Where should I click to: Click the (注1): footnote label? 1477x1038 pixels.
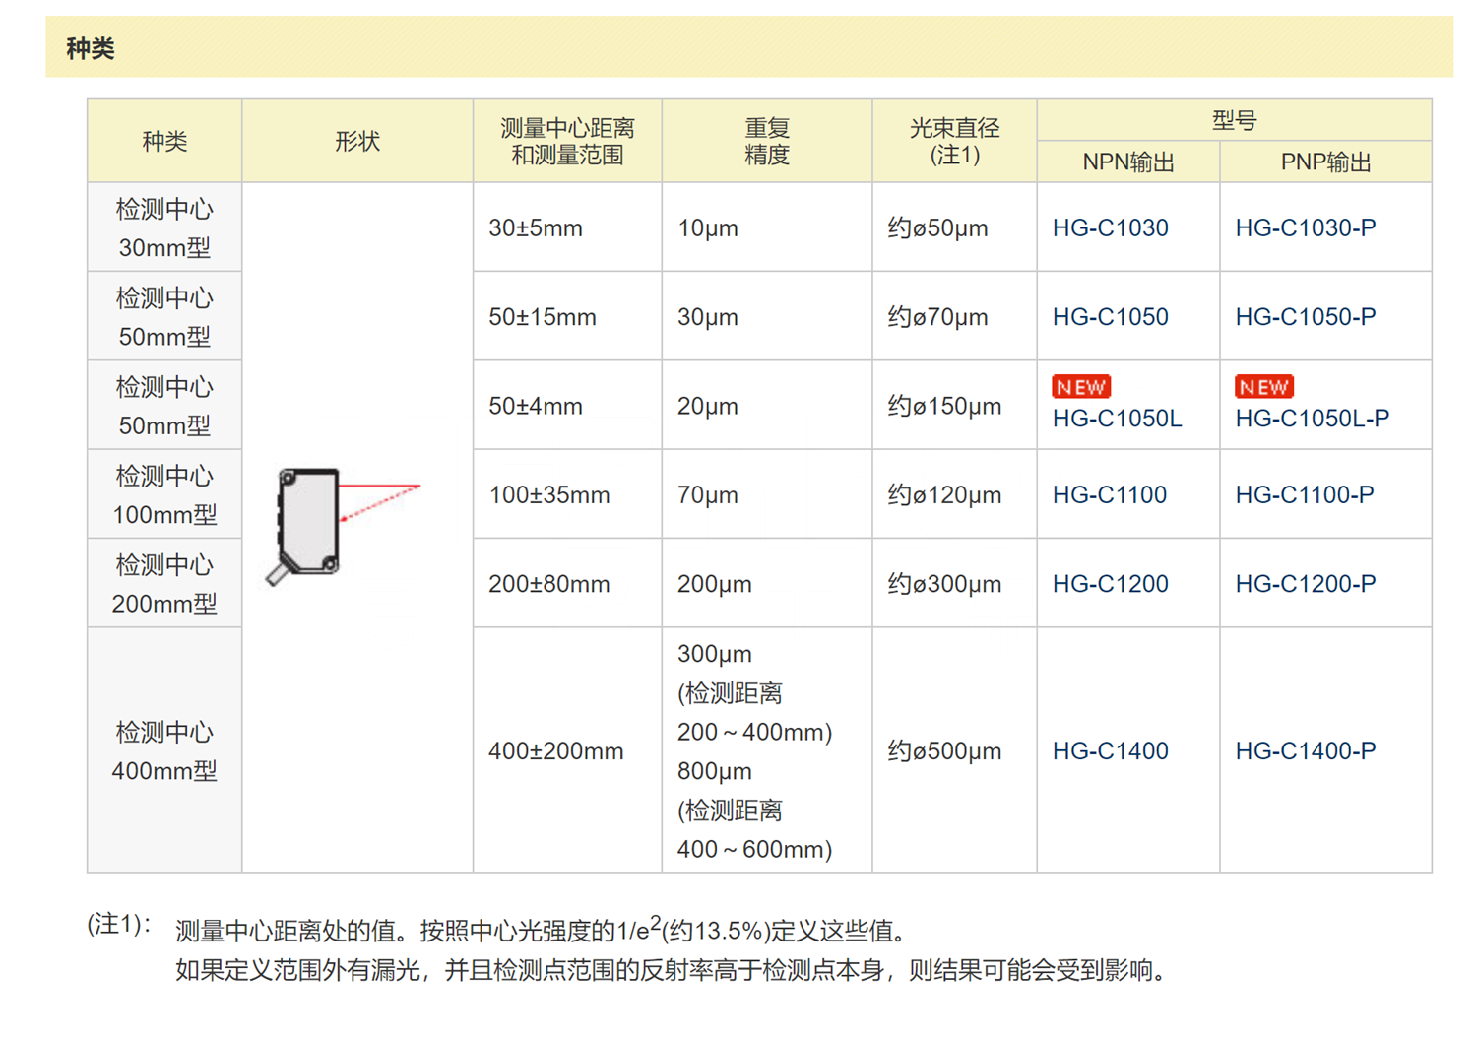(119, 924)
